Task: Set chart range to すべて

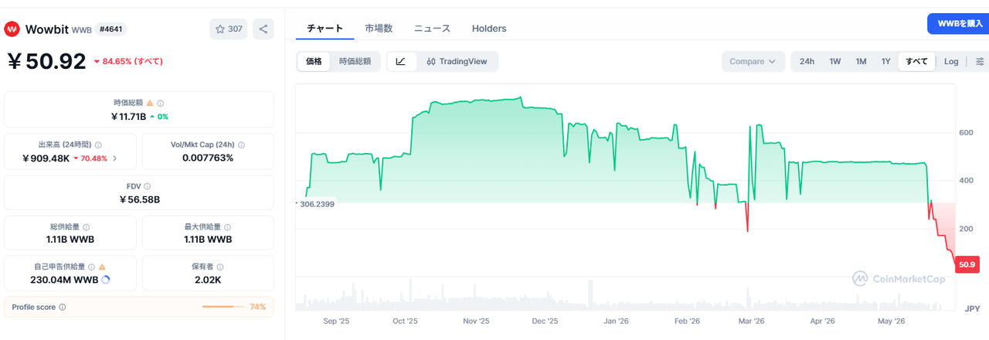Action: click(x=917, y=62)
